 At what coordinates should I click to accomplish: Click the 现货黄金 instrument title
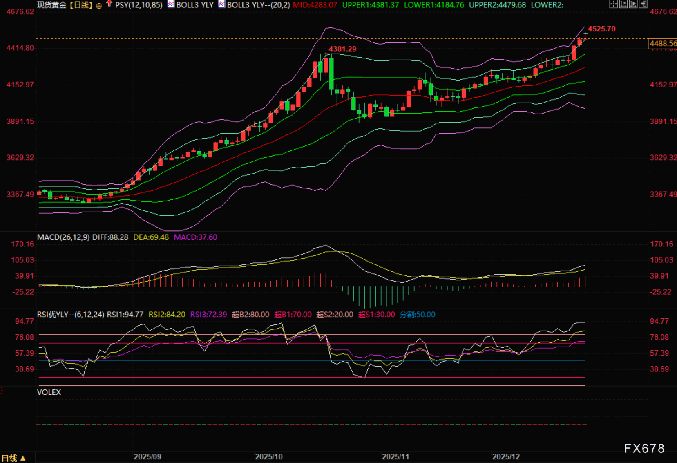tap(51, 5)
